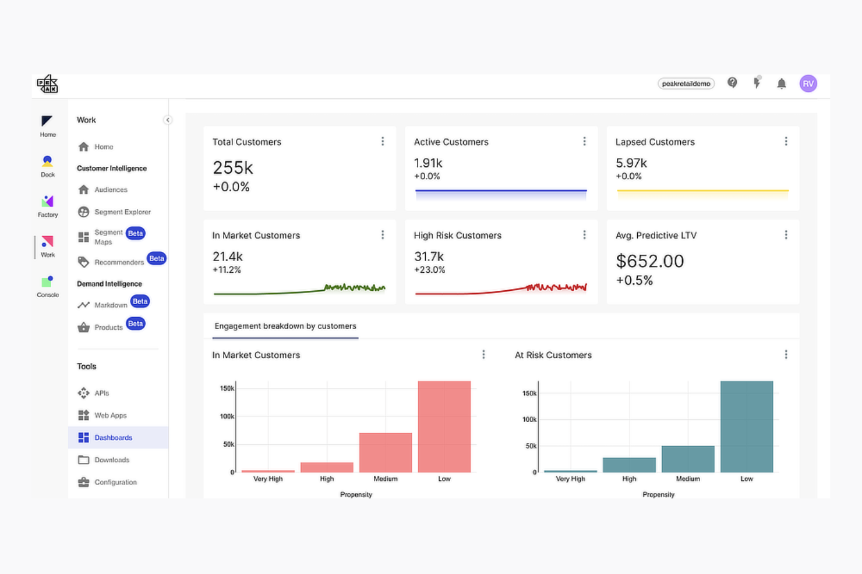
Task: Open Lapsed Customers card options menu
Action: click(786, 141)
